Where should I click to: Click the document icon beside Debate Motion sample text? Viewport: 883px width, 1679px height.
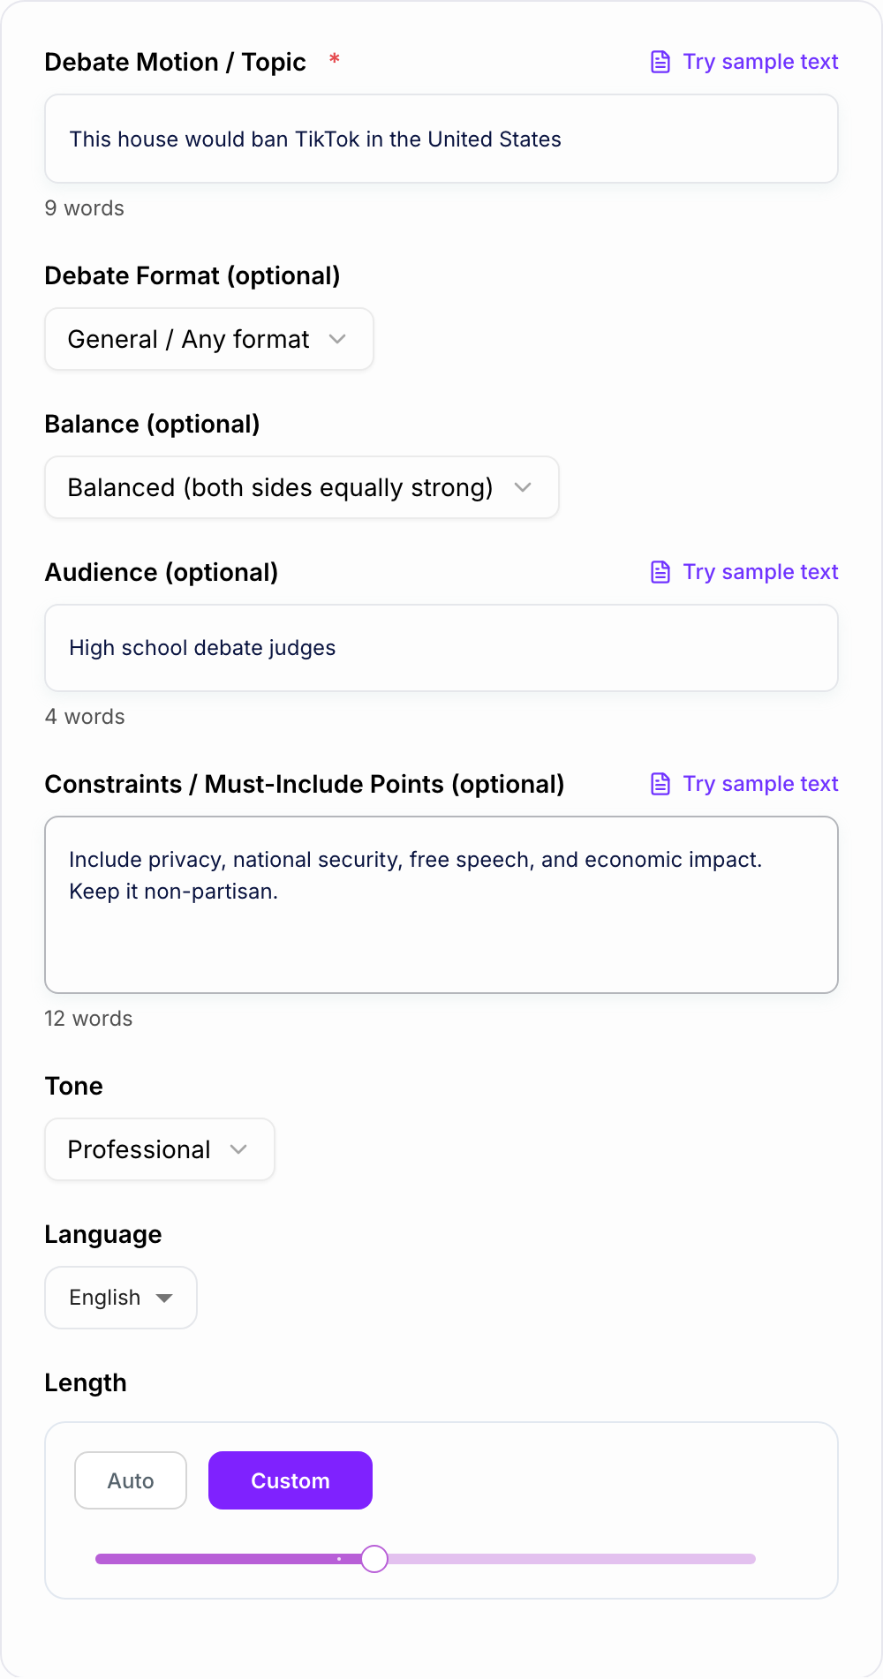coord(660,62)
